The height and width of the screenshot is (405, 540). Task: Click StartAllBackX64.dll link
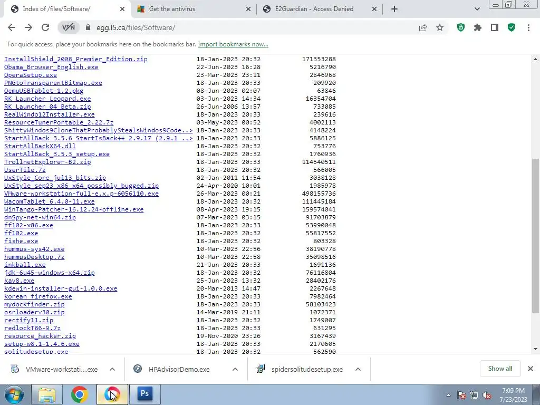pos(40,147)
